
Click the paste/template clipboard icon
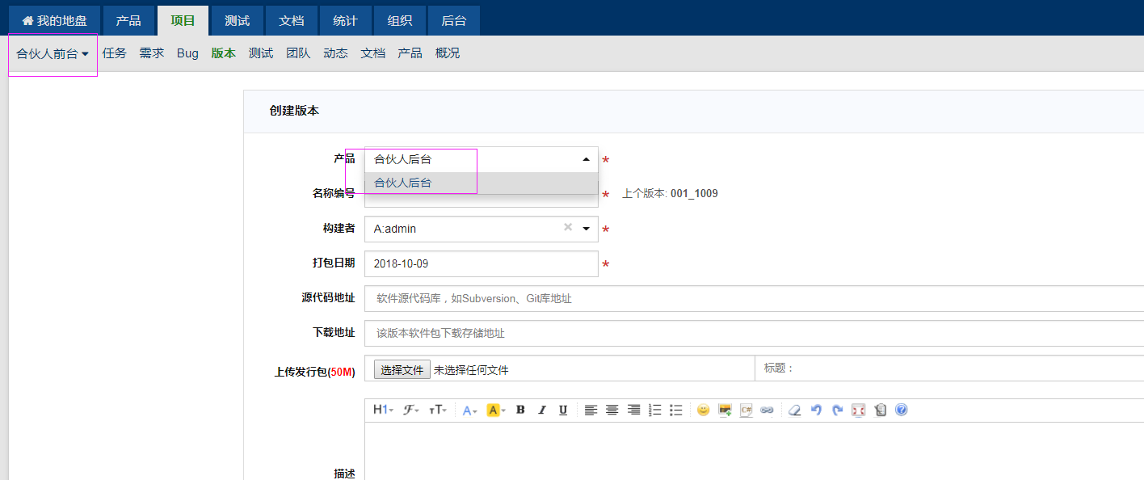click(880, 411)
